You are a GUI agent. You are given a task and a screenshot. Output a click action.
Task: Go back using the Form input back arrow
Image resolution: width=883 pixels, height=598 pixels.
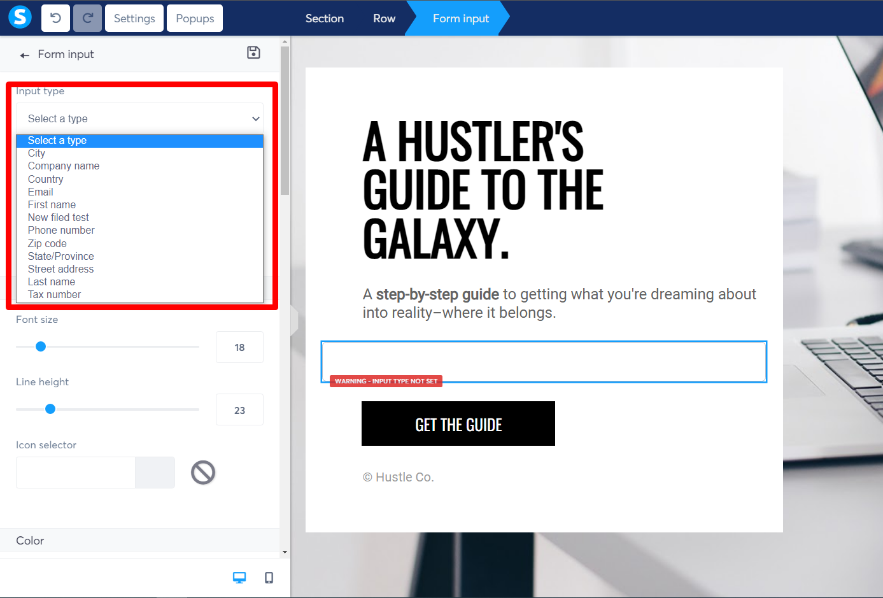point(24,54)
